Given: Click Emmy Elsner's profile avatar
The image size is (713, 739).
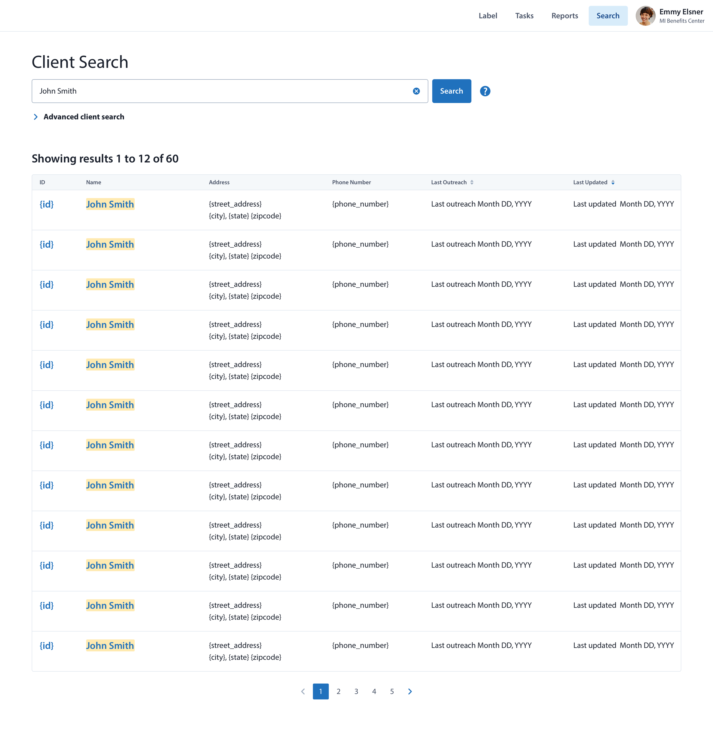Looking at the screenshot, I should pos(645,16).
